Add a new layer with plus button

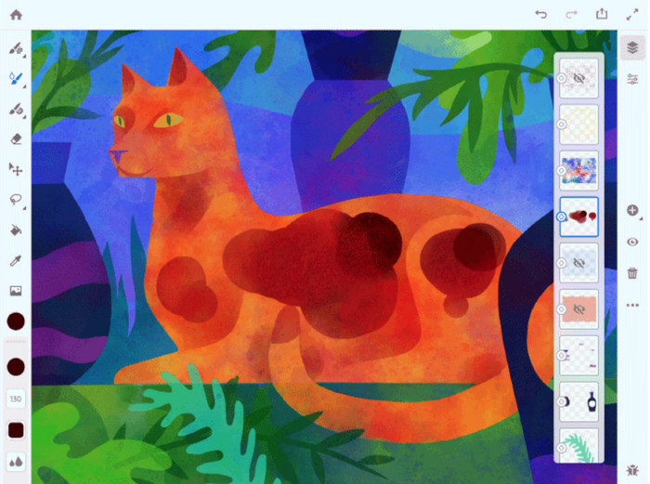click(x=632, y=211)
